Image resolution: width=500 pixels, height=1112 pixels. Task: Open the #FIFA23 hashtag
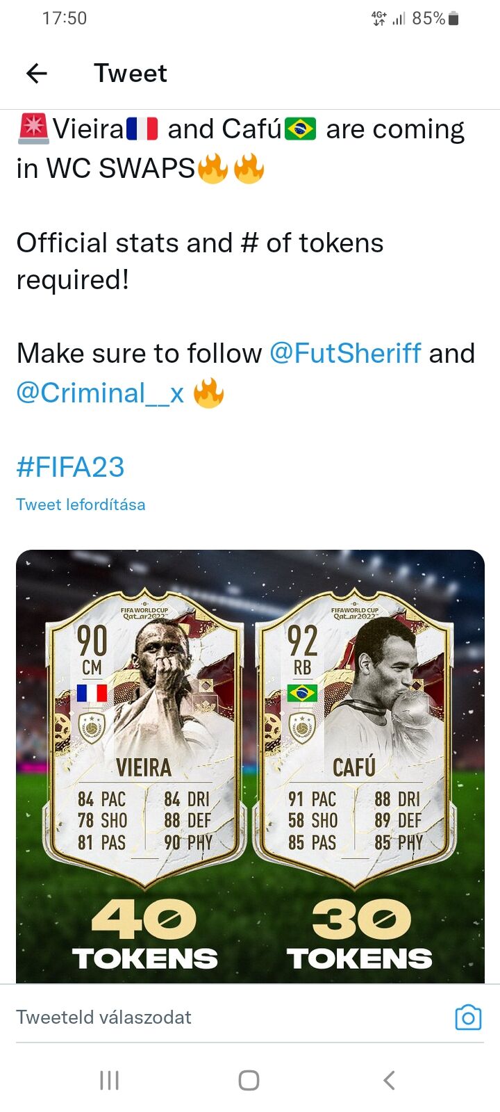[70, 467]
